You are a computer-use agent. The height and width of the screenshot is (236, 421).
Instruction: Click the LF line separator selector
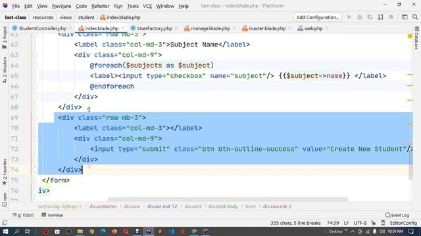pyautogui.click(x=347, y=223)
